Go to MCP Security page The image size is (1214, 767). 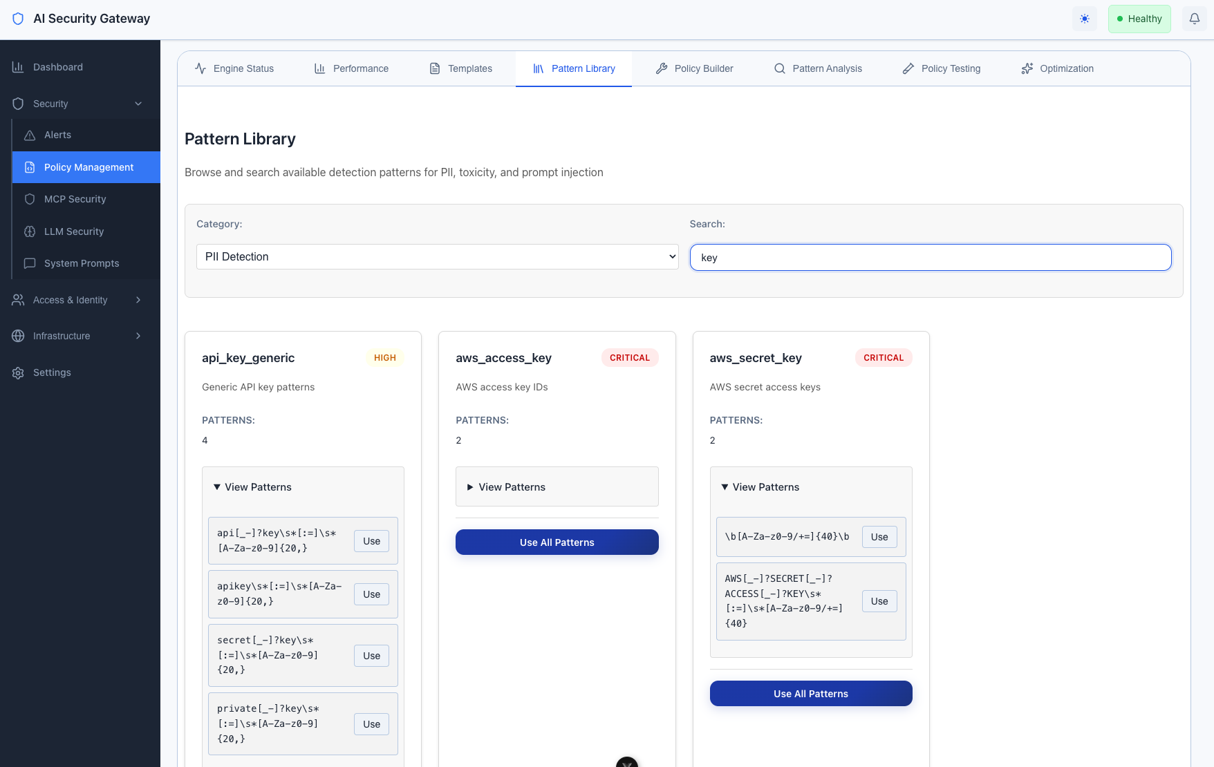pyautogui.click(x=75, y=199)
